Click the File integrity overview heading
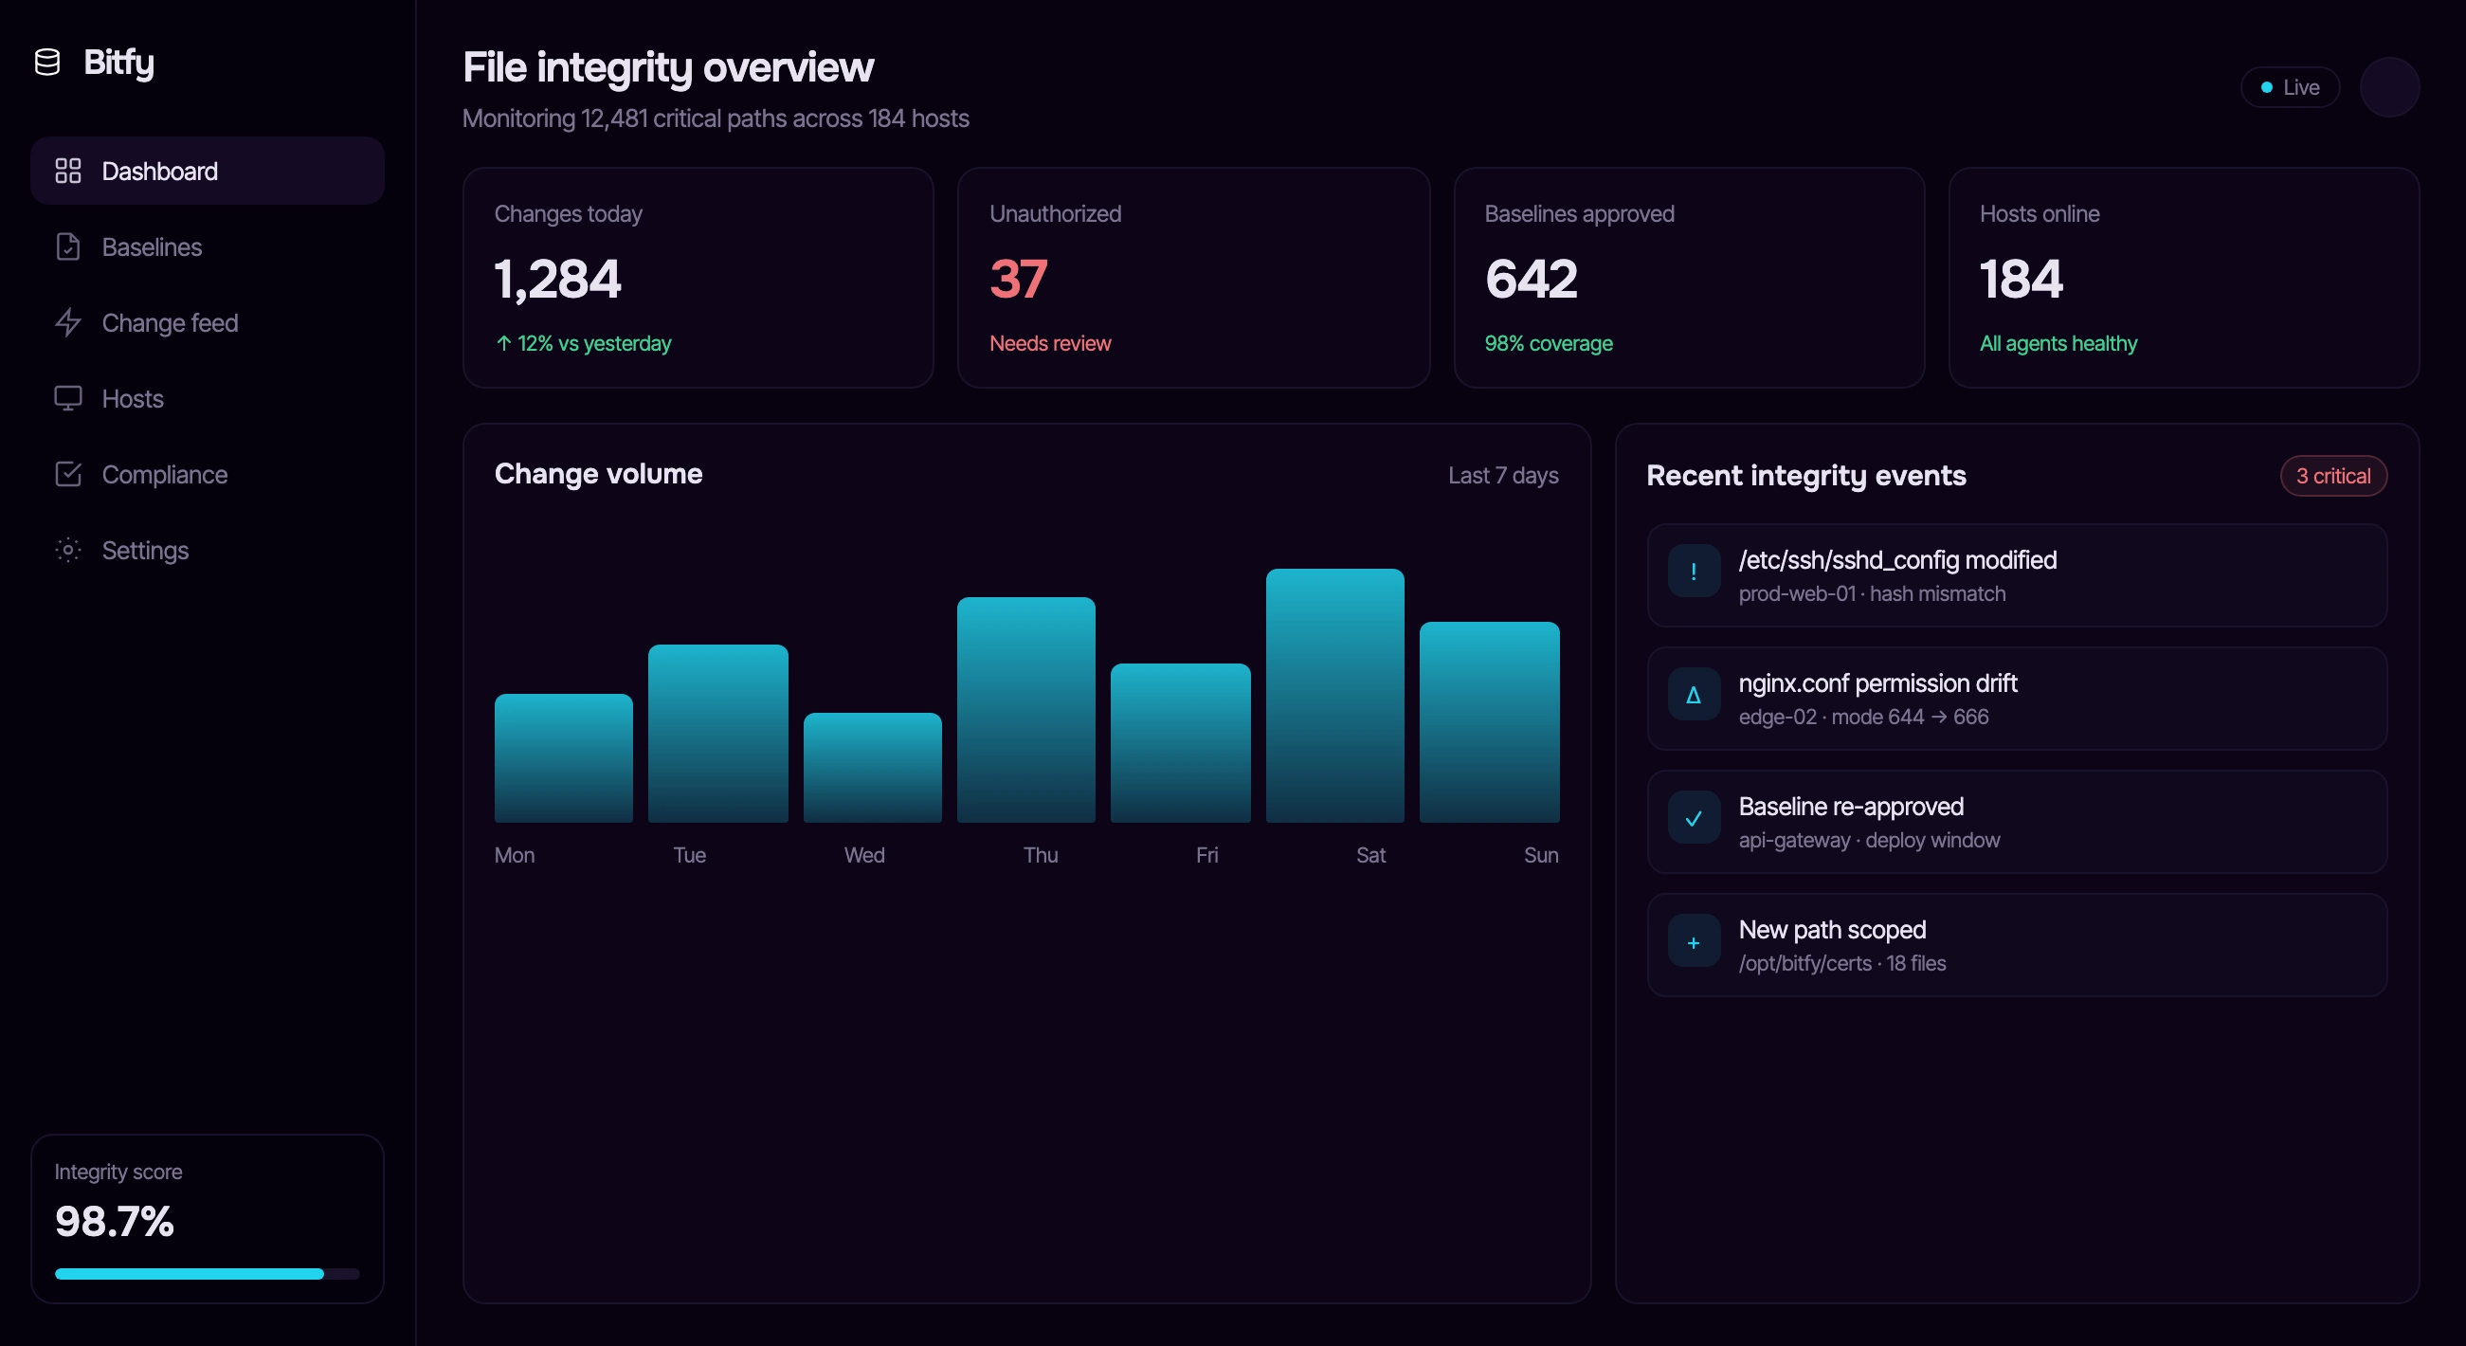Viewport: 2466px width, 1346px height. 667,67
